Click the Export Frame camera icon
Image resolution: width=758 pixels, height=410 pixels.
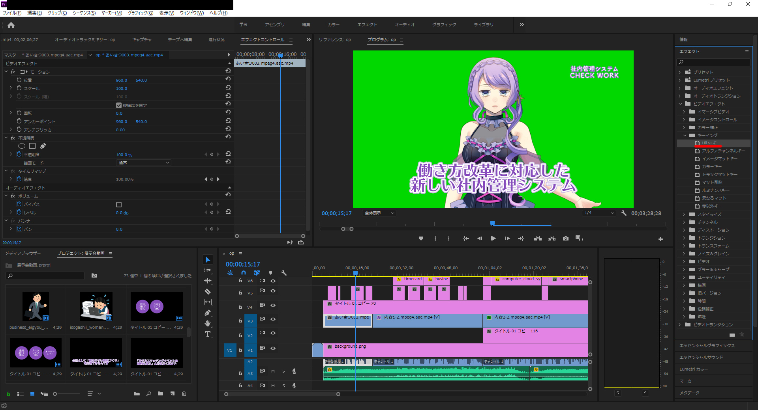[566, 239]
